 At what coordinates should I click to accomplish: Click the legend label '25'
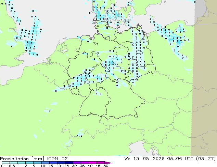[66, 166]
